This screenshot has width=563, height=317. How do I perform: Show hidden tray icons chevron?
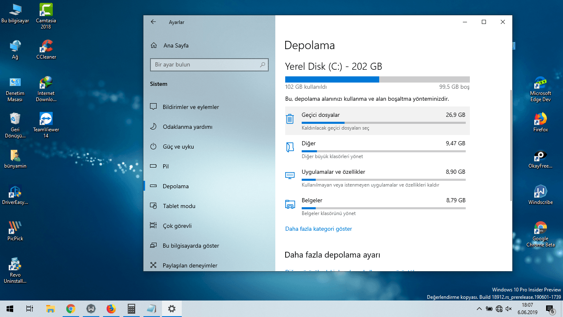(x=479, y=309)
